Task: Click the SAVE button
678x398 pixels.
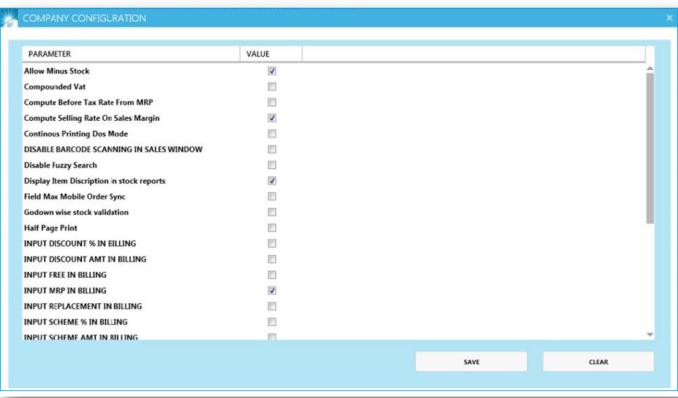Action: tap(471, 362)
